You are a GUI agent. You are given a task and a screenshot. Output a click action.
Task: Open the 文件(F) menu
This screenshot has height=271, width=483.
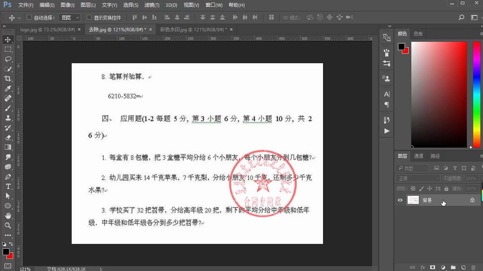click(x=26, y=5)
